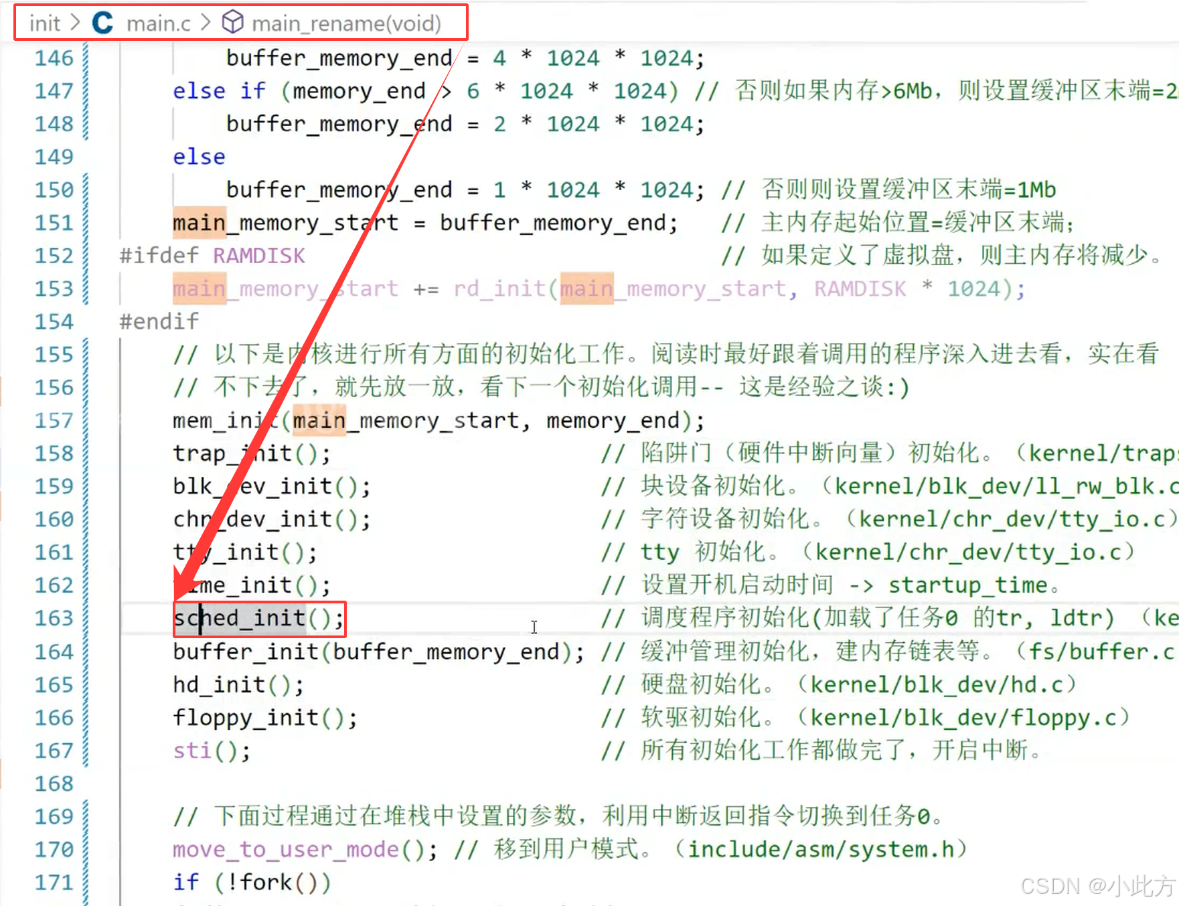Click the comment text on line 155
The height and width of the screenshot is (906, 1179).
pyautogui.click(x=665, y=354)
